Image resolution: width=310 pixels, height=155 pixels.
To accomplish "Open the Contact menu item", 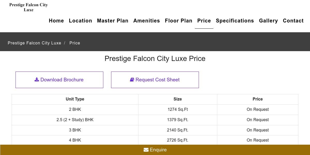I will coord(293,21).
